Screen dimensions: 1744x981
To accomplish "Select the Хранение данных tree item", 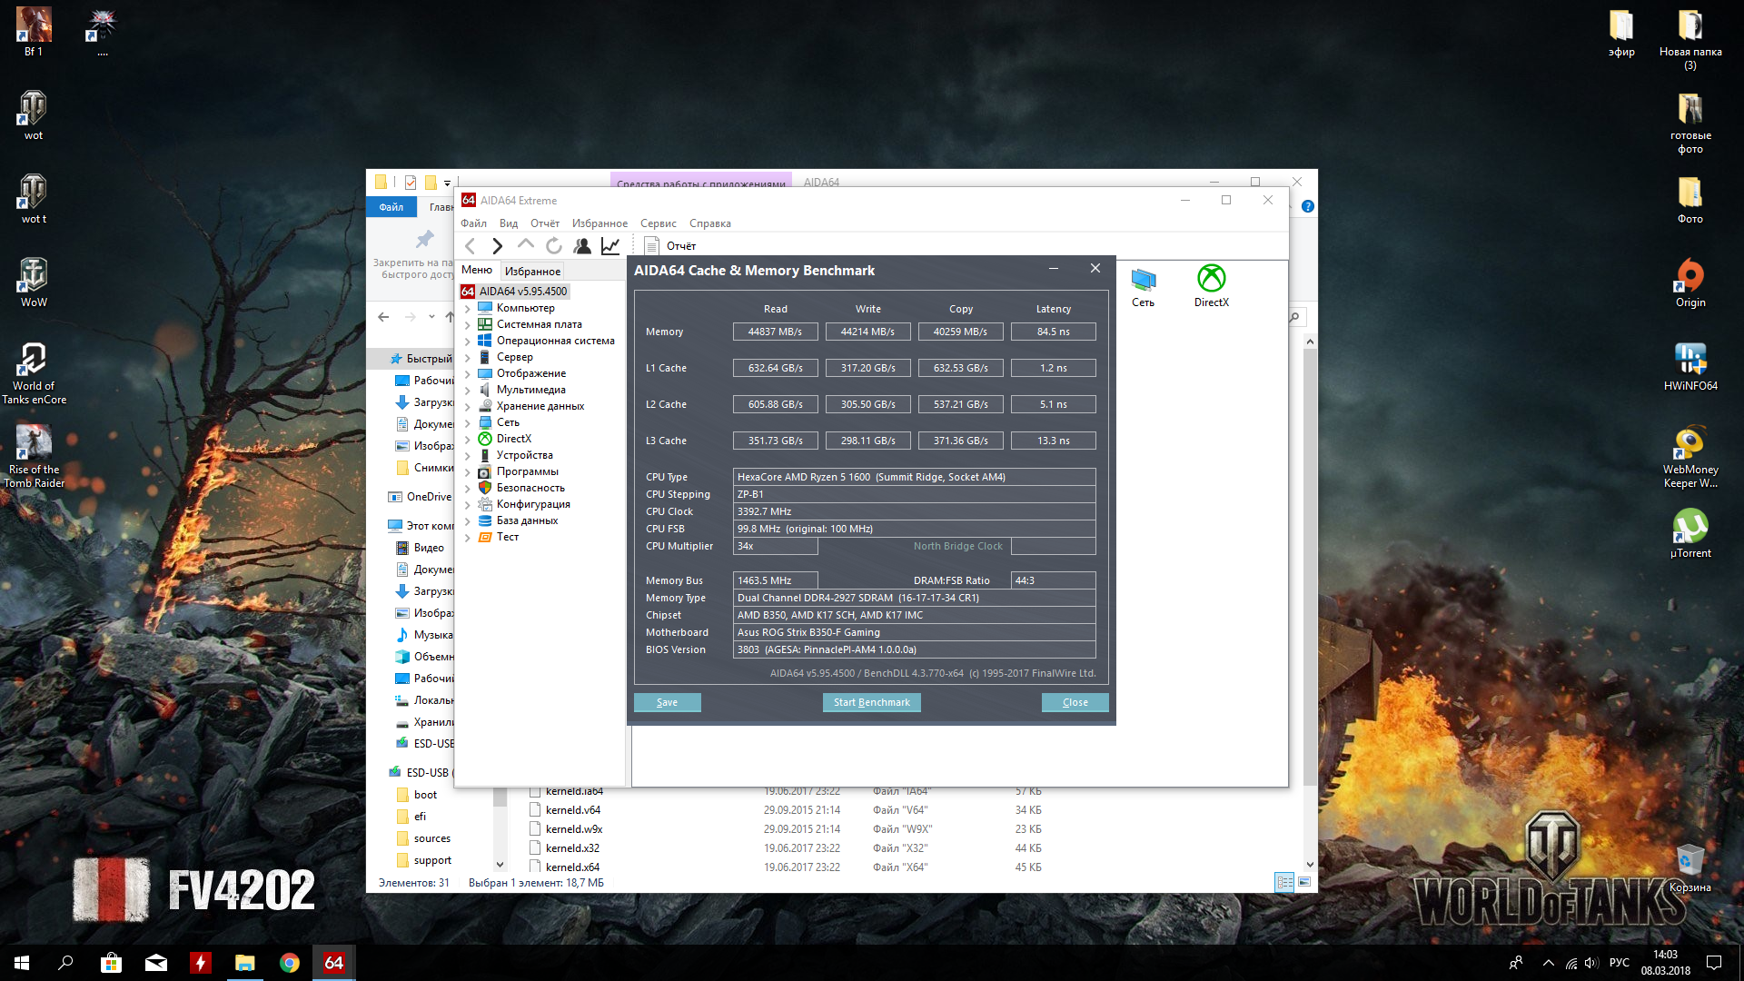I will pos(540,406).
